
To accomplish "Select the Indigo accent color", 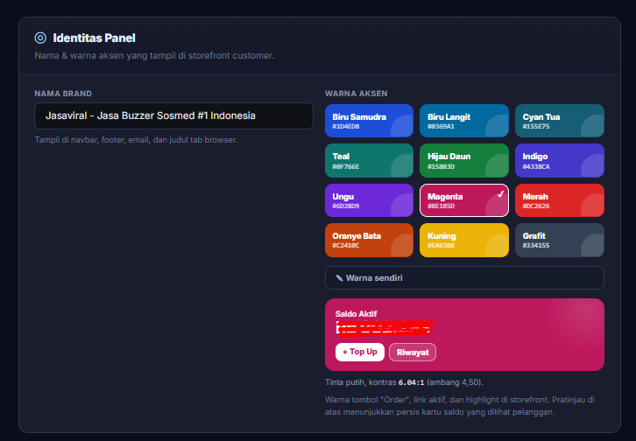I will pos(559,160).
